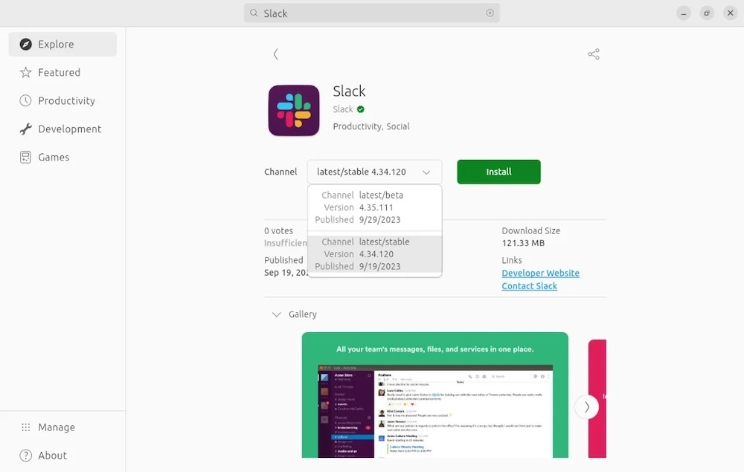Collapse the Gallery section
Screen dimensions: 744x472
point(276,314)
